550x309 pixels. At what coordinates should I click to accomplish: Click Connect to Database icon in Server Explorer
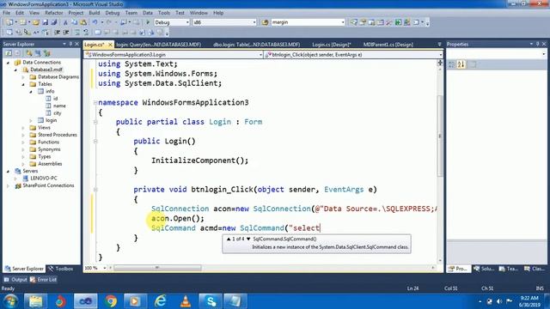(29, 53)
